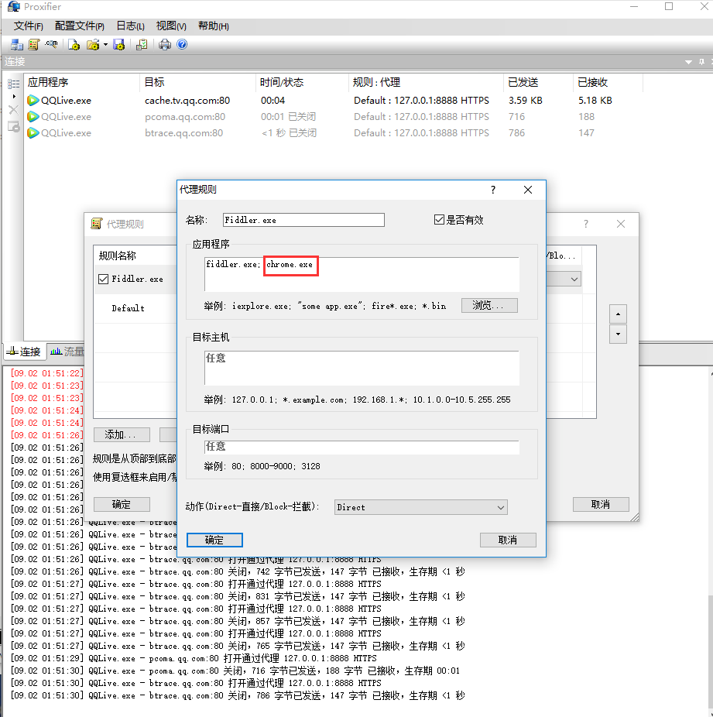Move rule down with the down arrow button
The image size is (713, 717).
click(618, 334)
